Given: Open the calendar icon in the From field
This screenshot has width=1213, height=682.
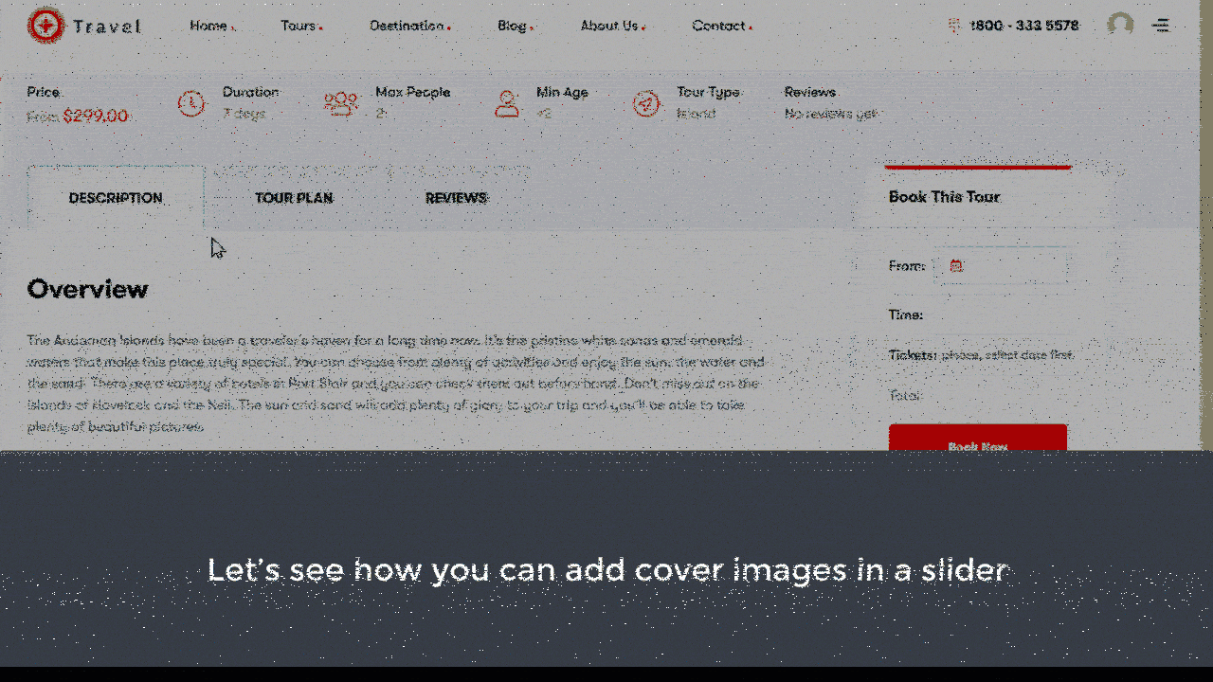Looking at the screenshot, I should 956,266.
